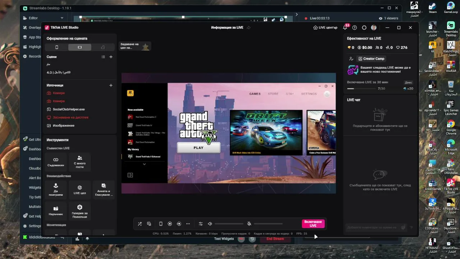This screenshot has height=259, width=460.
Task: Add a new scene with plus icon
Action: [111, 57]
